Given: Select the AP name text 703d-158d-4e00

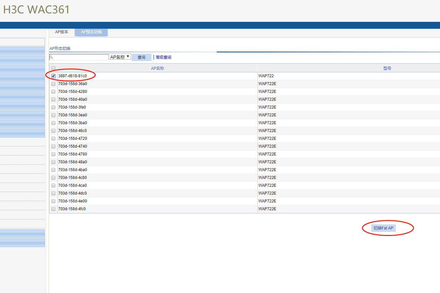Looking at the screenshot, I should (73, 201).
